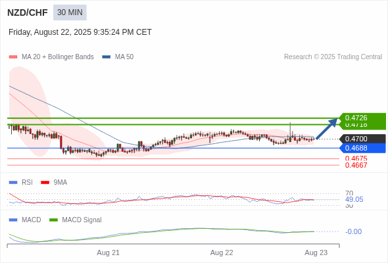The height and width of the screenshot is (263, 388).
Task: Click the 0.4688 blue pivot price tag
Action: [362, 148]
